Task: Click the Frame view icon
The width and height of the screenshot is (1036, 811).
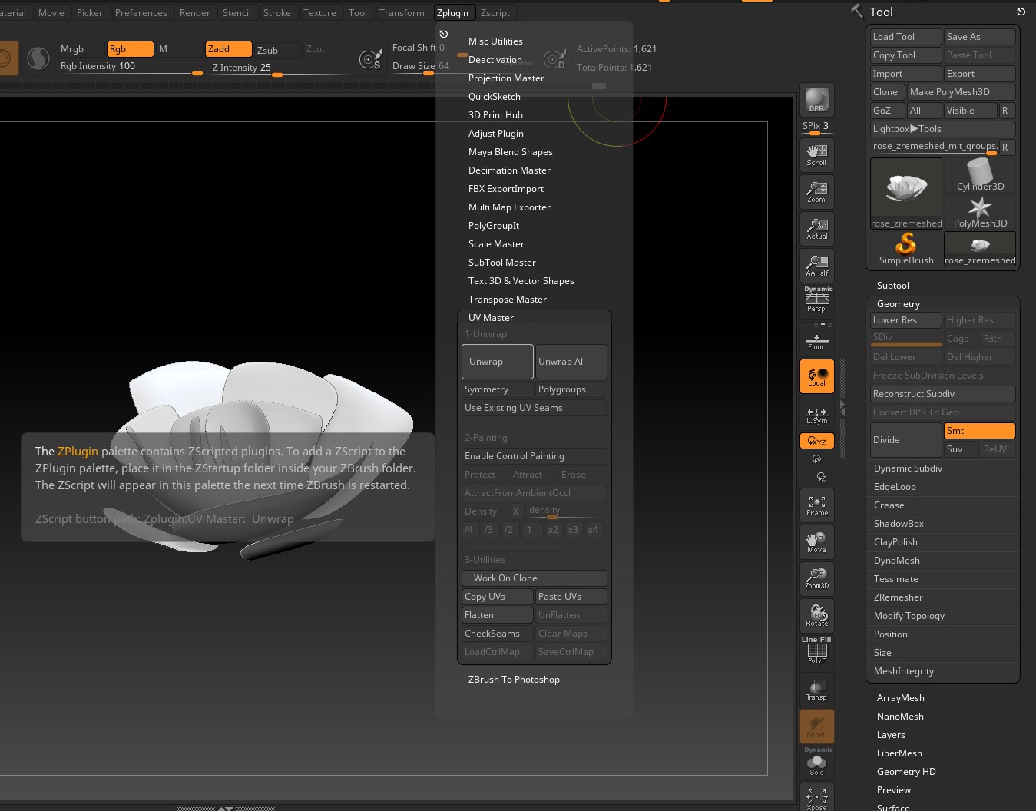Action: 816,505
